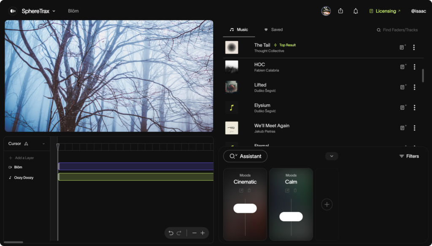Select the Oozy Doozy audio layer

21,177
